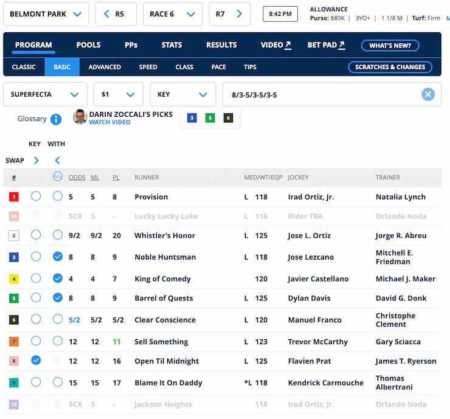Click the WHAT'S NEW? button

(390, 46)
